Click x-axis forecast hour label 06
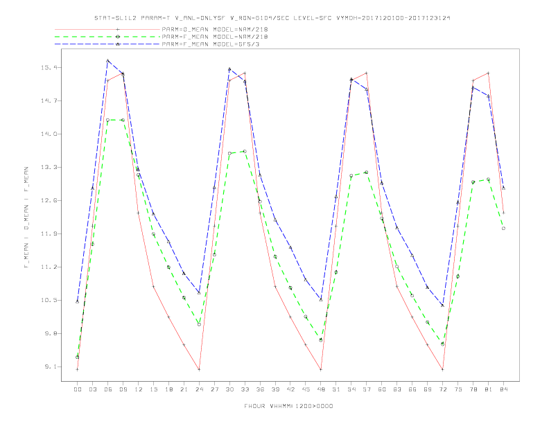Image resolution: width=549 pixels, height=424 pixels. pos(108,389)
